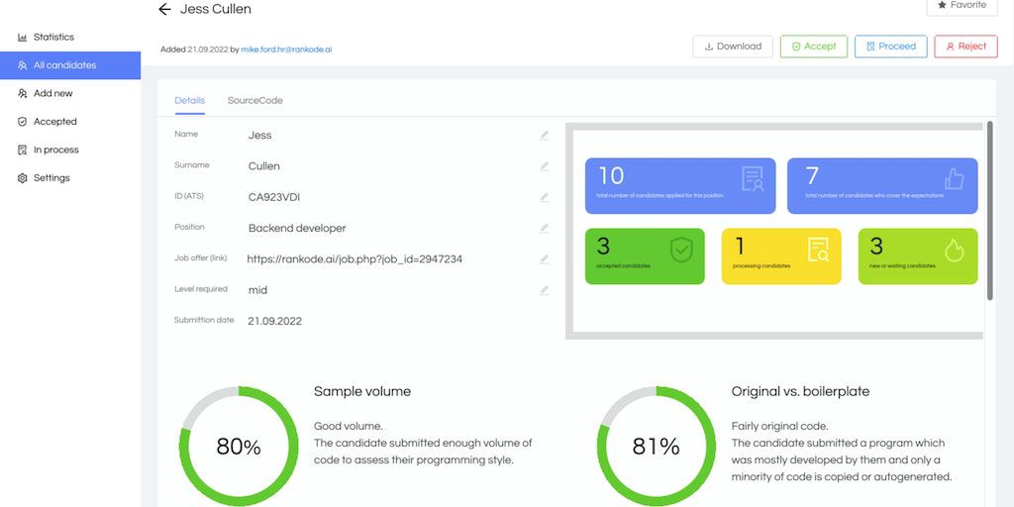Screen dimensions: 1014x507
Task: Click the Submittion date 21.09.2022 value
Action: pyautogui.click(x=275, y=322)
